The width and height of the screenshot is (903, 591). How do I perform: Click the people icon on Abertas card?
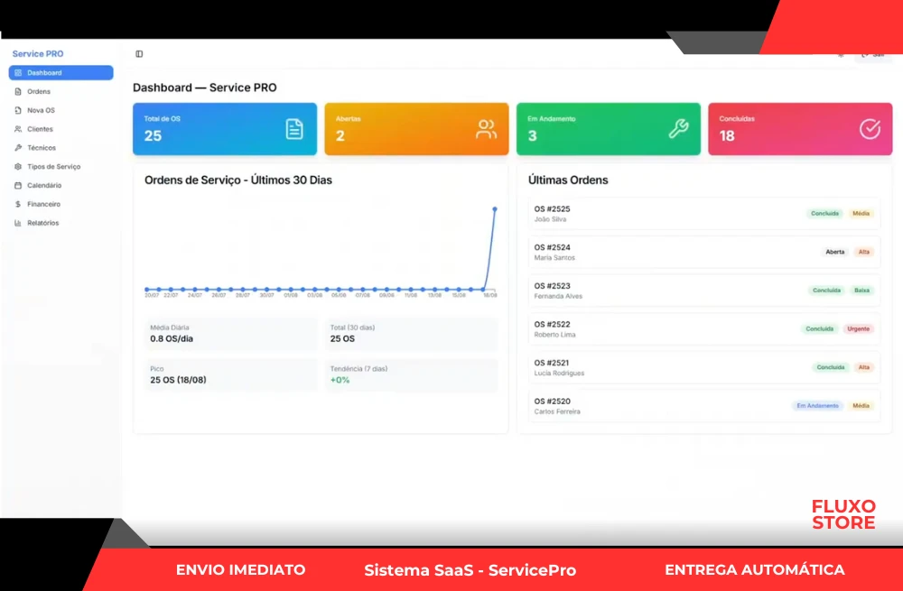[x=486, y=129]
